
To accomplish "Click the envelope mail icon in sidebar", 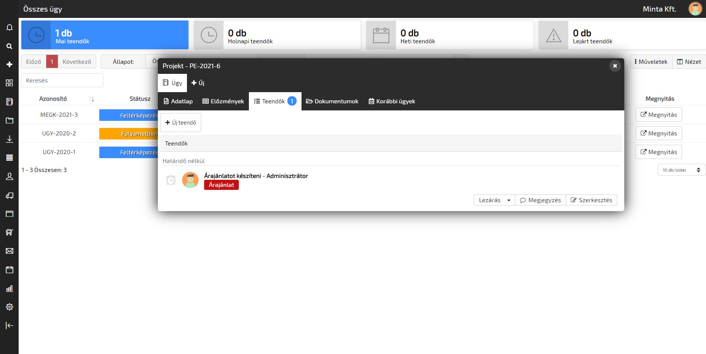I will [9, 251].
